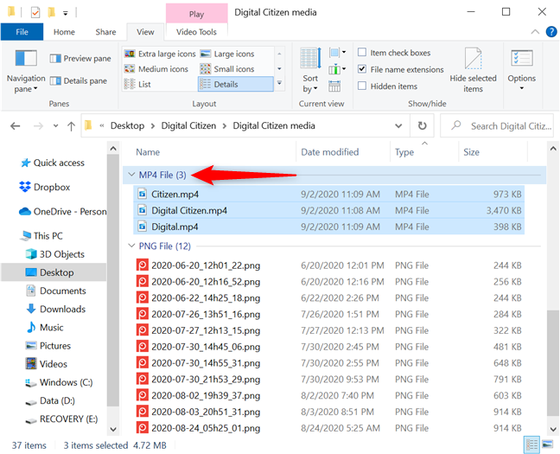Click the Refresh button in address bar
Screen dimensions: 560x454
point(422,126)
